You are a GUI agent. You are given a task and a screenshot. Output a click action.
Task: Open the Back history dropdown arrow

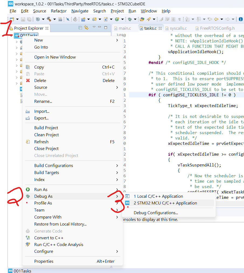tap(222, 19)
